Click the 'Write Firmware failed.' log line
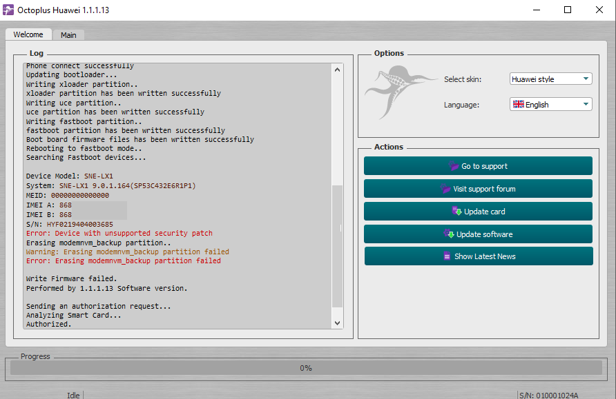This screenshot has height=399, width=616. point(72,278)
